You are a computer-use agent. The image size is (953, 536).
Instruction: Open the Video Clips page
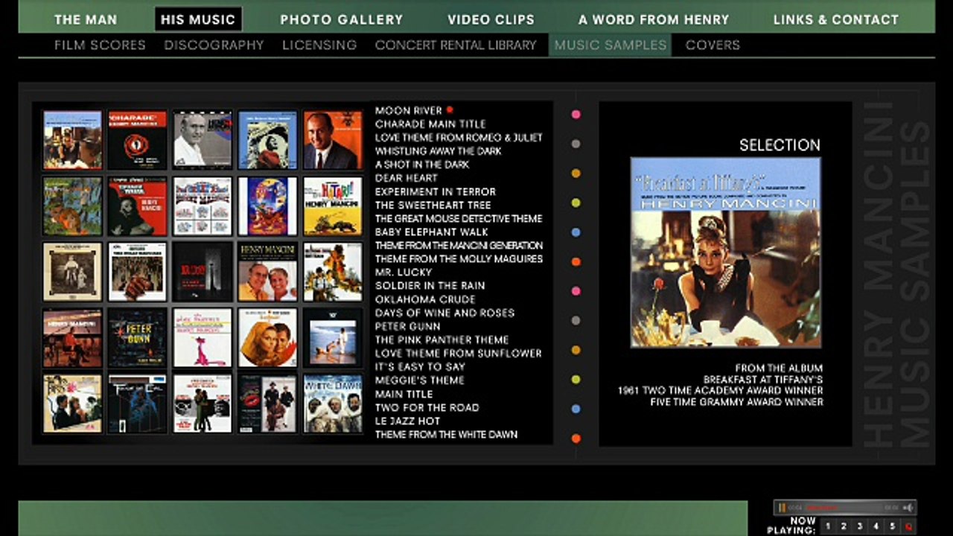point(491,19)
